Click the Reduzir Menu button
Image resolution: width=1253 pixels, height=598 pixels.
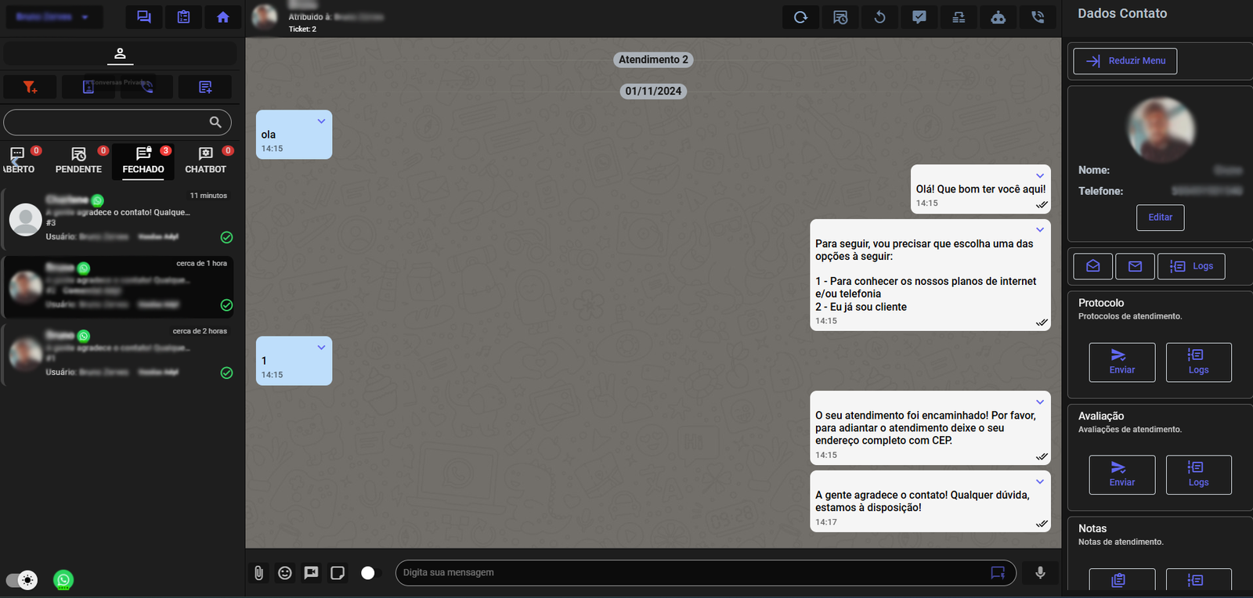coord(1125,61)
